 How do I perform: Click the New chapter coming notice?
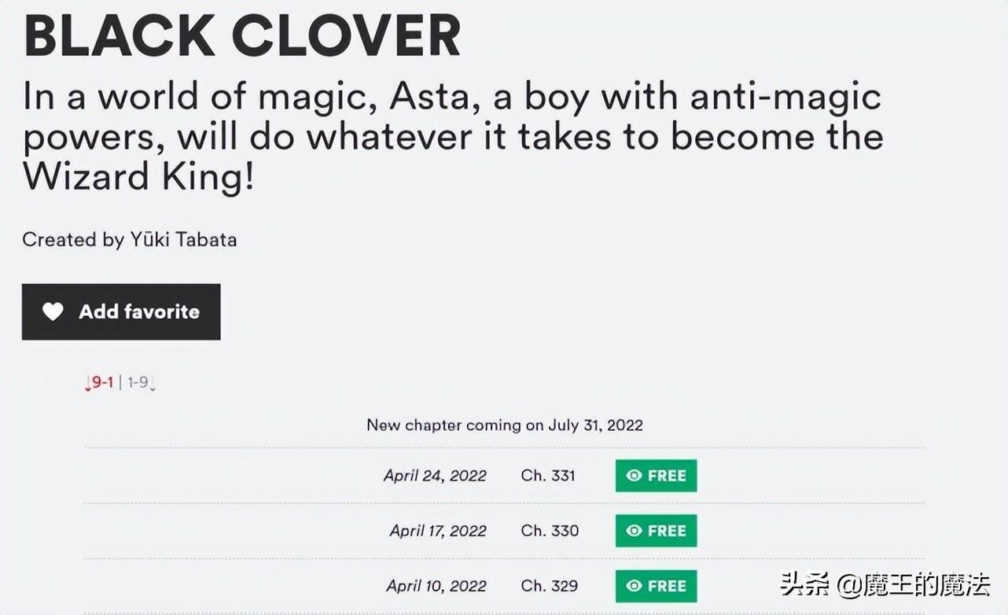505,425
